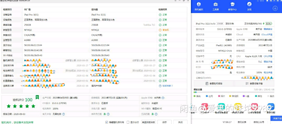Open the 精确查询 link for Apple ID lock
Viewport: 282px width, 124px height.
pos(268,29)
